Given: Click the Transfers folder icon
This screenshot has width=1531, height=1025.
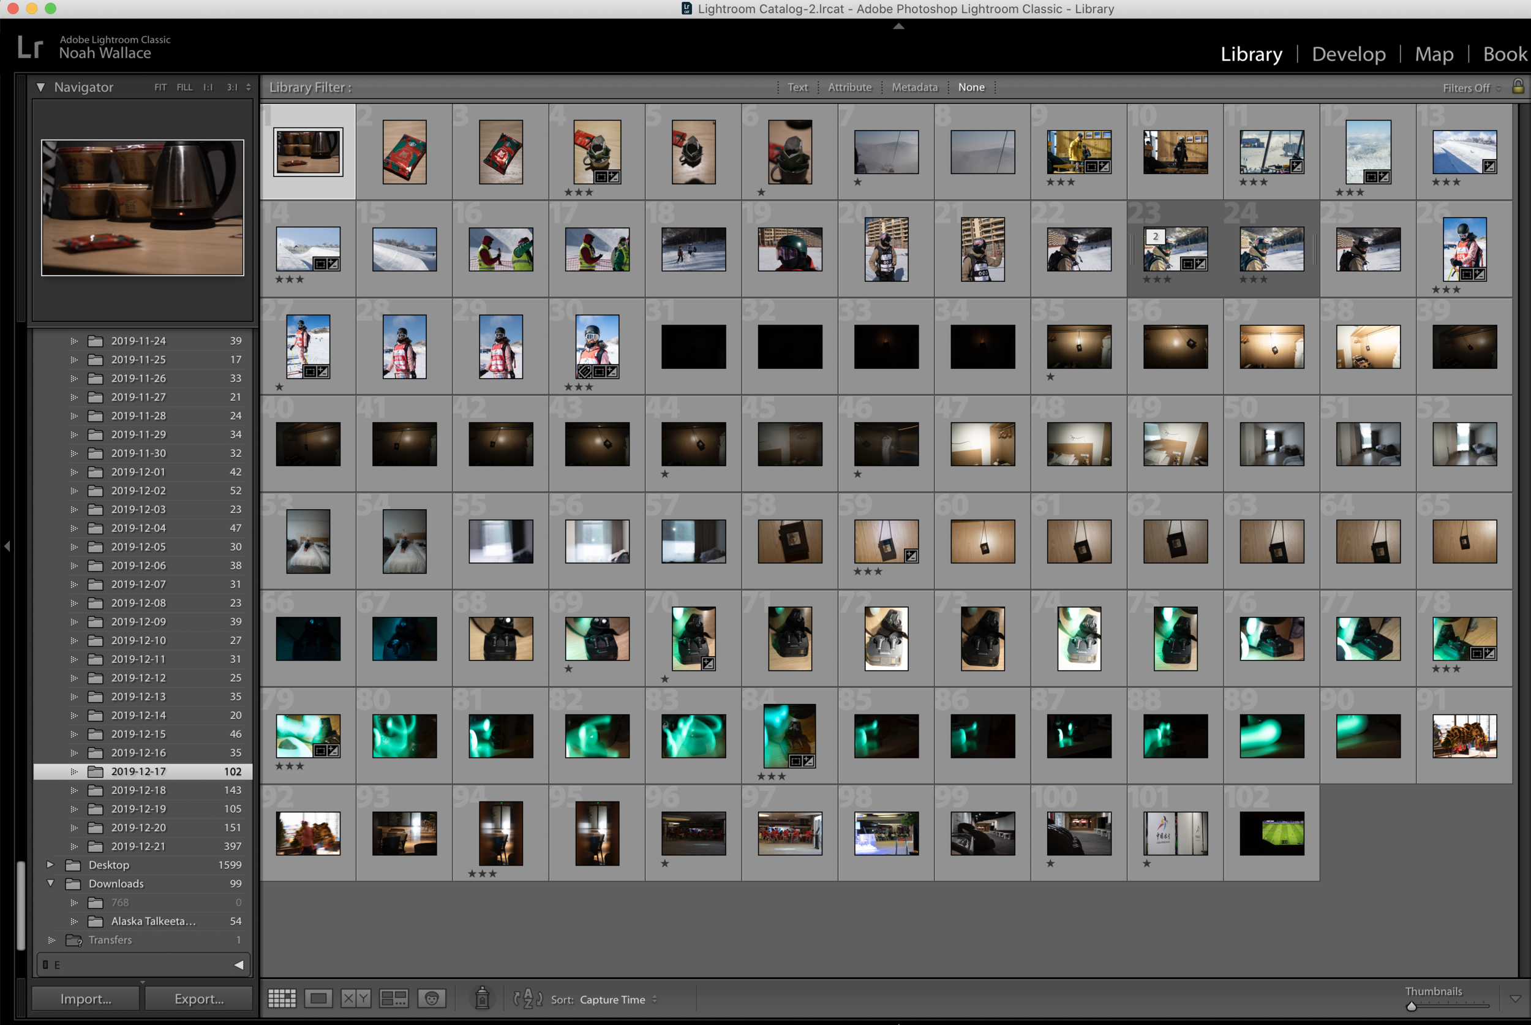Looking at the screenshot, I should click(73, 940).
